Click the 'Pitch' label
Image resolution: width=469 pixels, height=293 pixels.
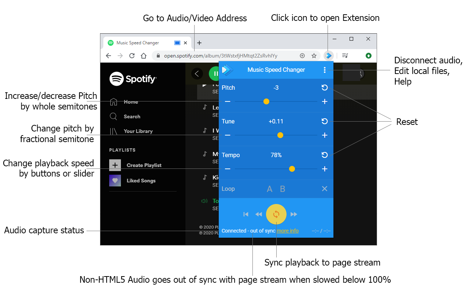[228, 88]
